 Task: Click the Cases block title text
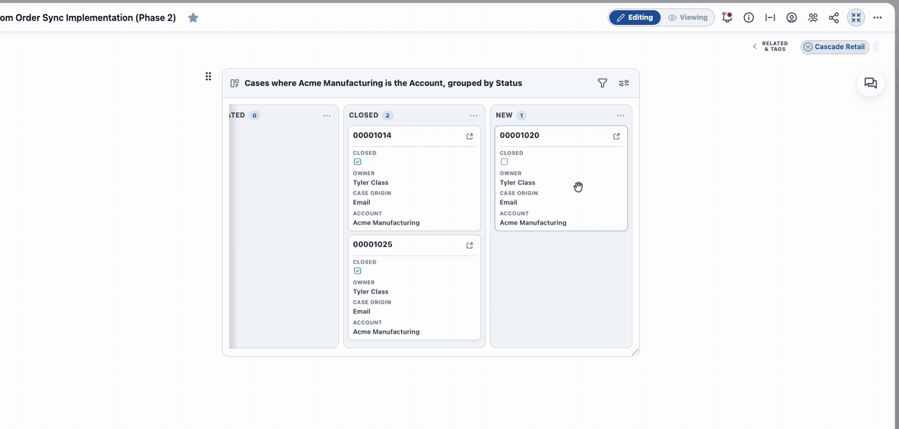[x=383, y=83]
